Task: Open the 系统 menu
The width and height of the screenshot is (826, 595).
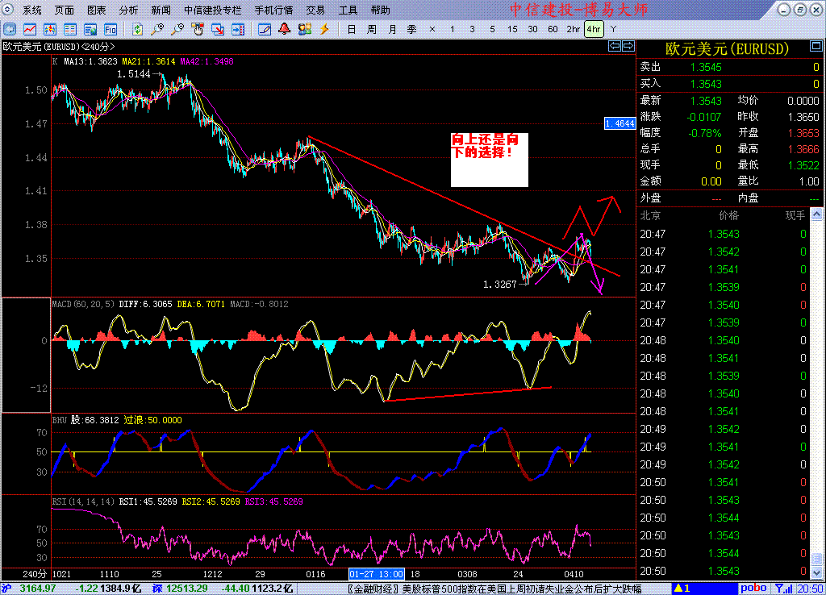Action: coord(32,10)
